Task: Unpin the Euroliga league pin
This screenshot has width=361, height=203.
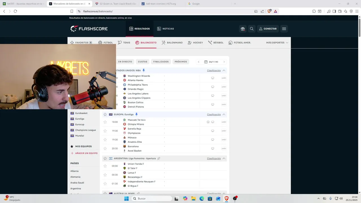Action: click(137, 114)
